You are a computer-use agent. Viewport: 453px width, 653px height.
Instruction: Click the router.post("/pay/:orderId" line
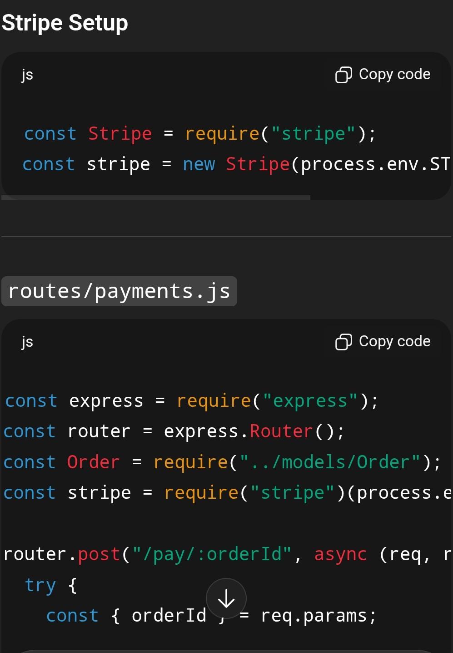tap(227, 554)
